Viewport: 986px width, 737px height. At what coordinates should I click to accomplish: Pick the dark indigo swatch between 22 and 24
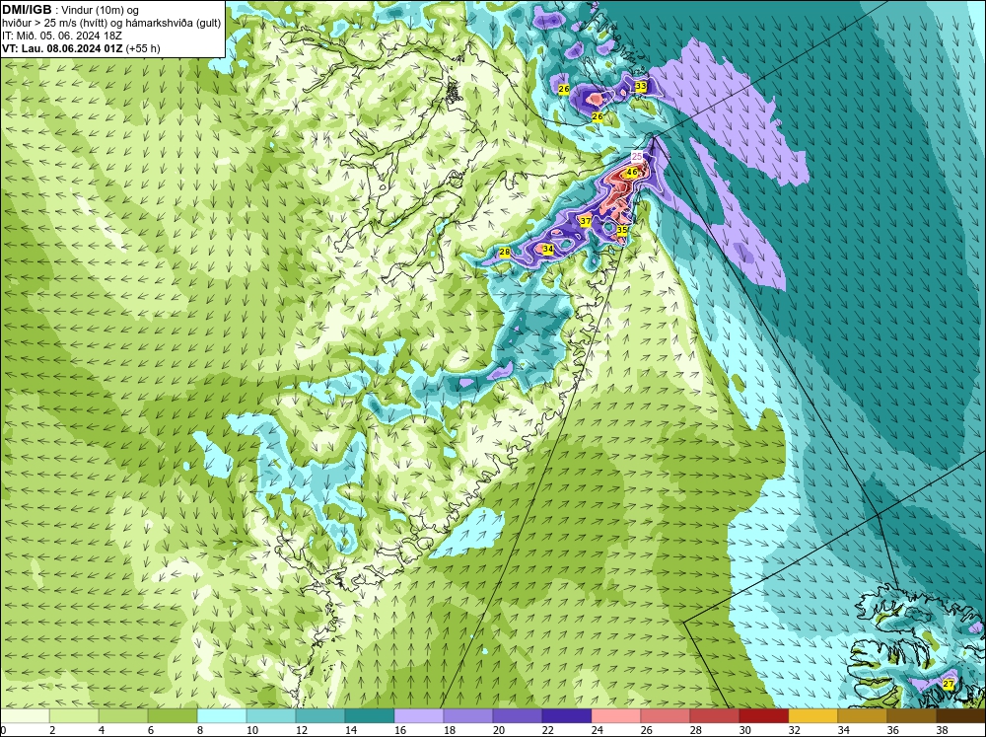pyautogui.click(x=567, y=715)
